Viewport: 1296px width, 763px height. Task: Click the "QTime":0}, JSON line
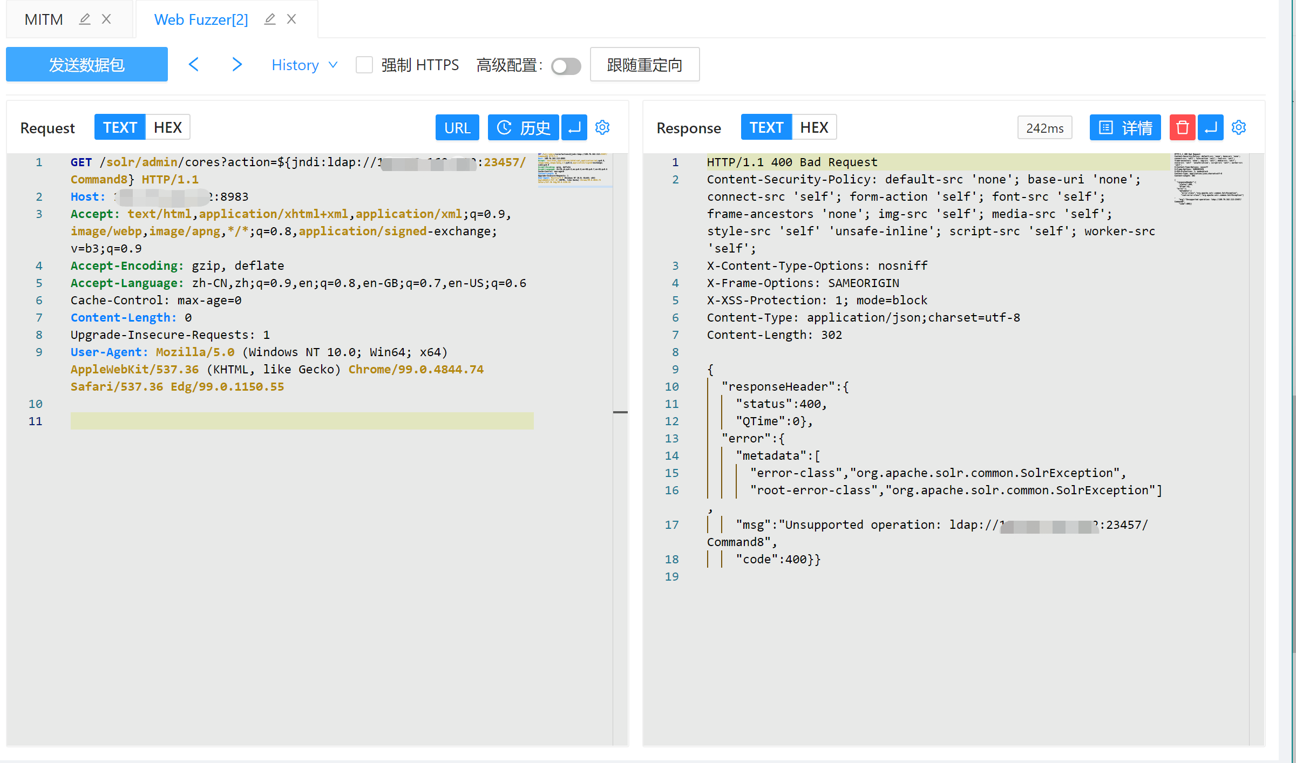pyautogui.click(x=774, y=421)
